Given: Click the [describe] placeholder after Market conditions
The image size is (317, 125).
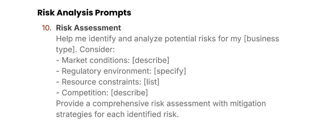Looking at the screenshot, I should (x=151, y=60).
